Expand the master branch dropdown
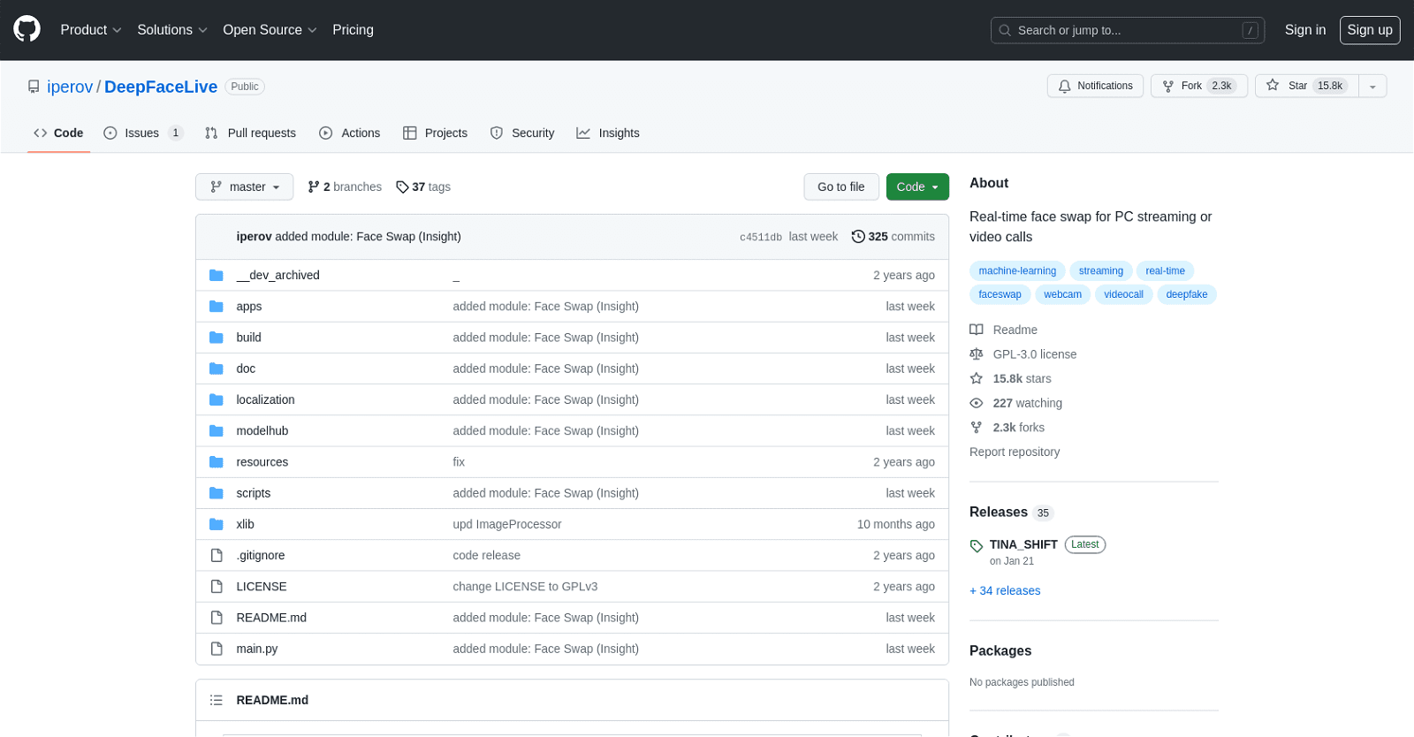Screen dimensions: 1414x737 245,187
